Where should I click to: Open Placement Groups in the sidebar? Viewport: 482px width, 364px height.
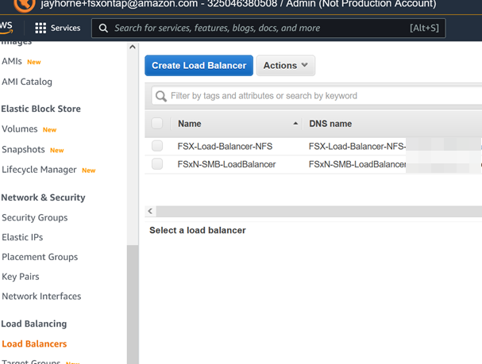tap(40, 257)
